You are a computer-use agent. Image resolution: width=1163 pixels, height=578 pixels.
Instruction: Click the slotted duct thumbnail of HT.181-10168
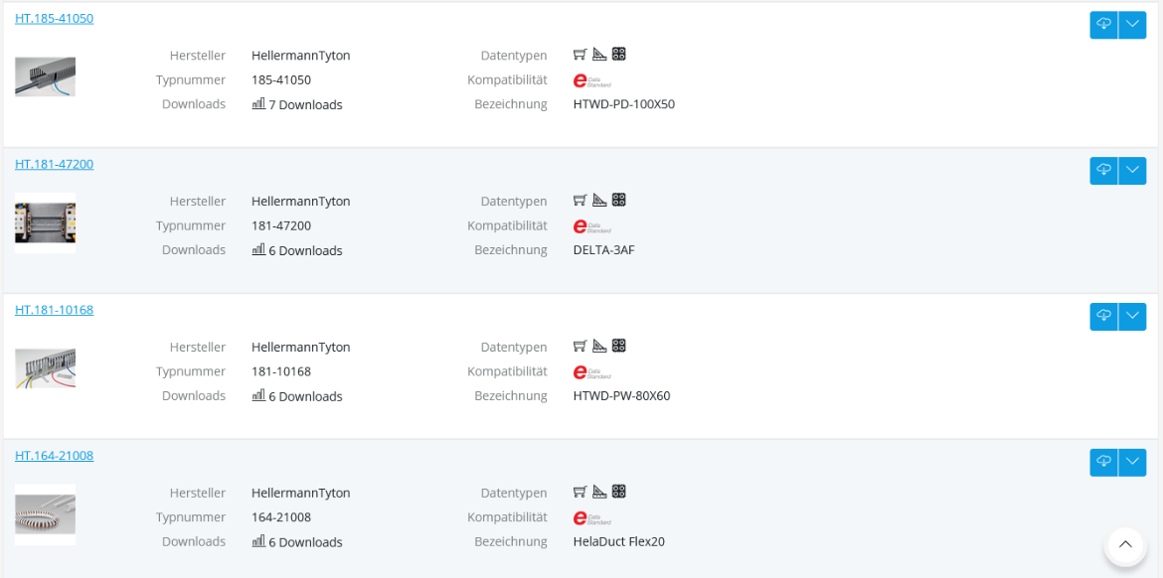pos(46,369)
